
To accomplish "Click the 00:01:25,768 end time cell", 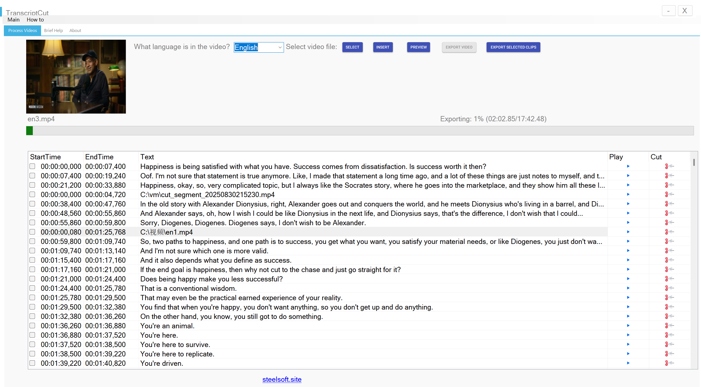I will point(105,232).
